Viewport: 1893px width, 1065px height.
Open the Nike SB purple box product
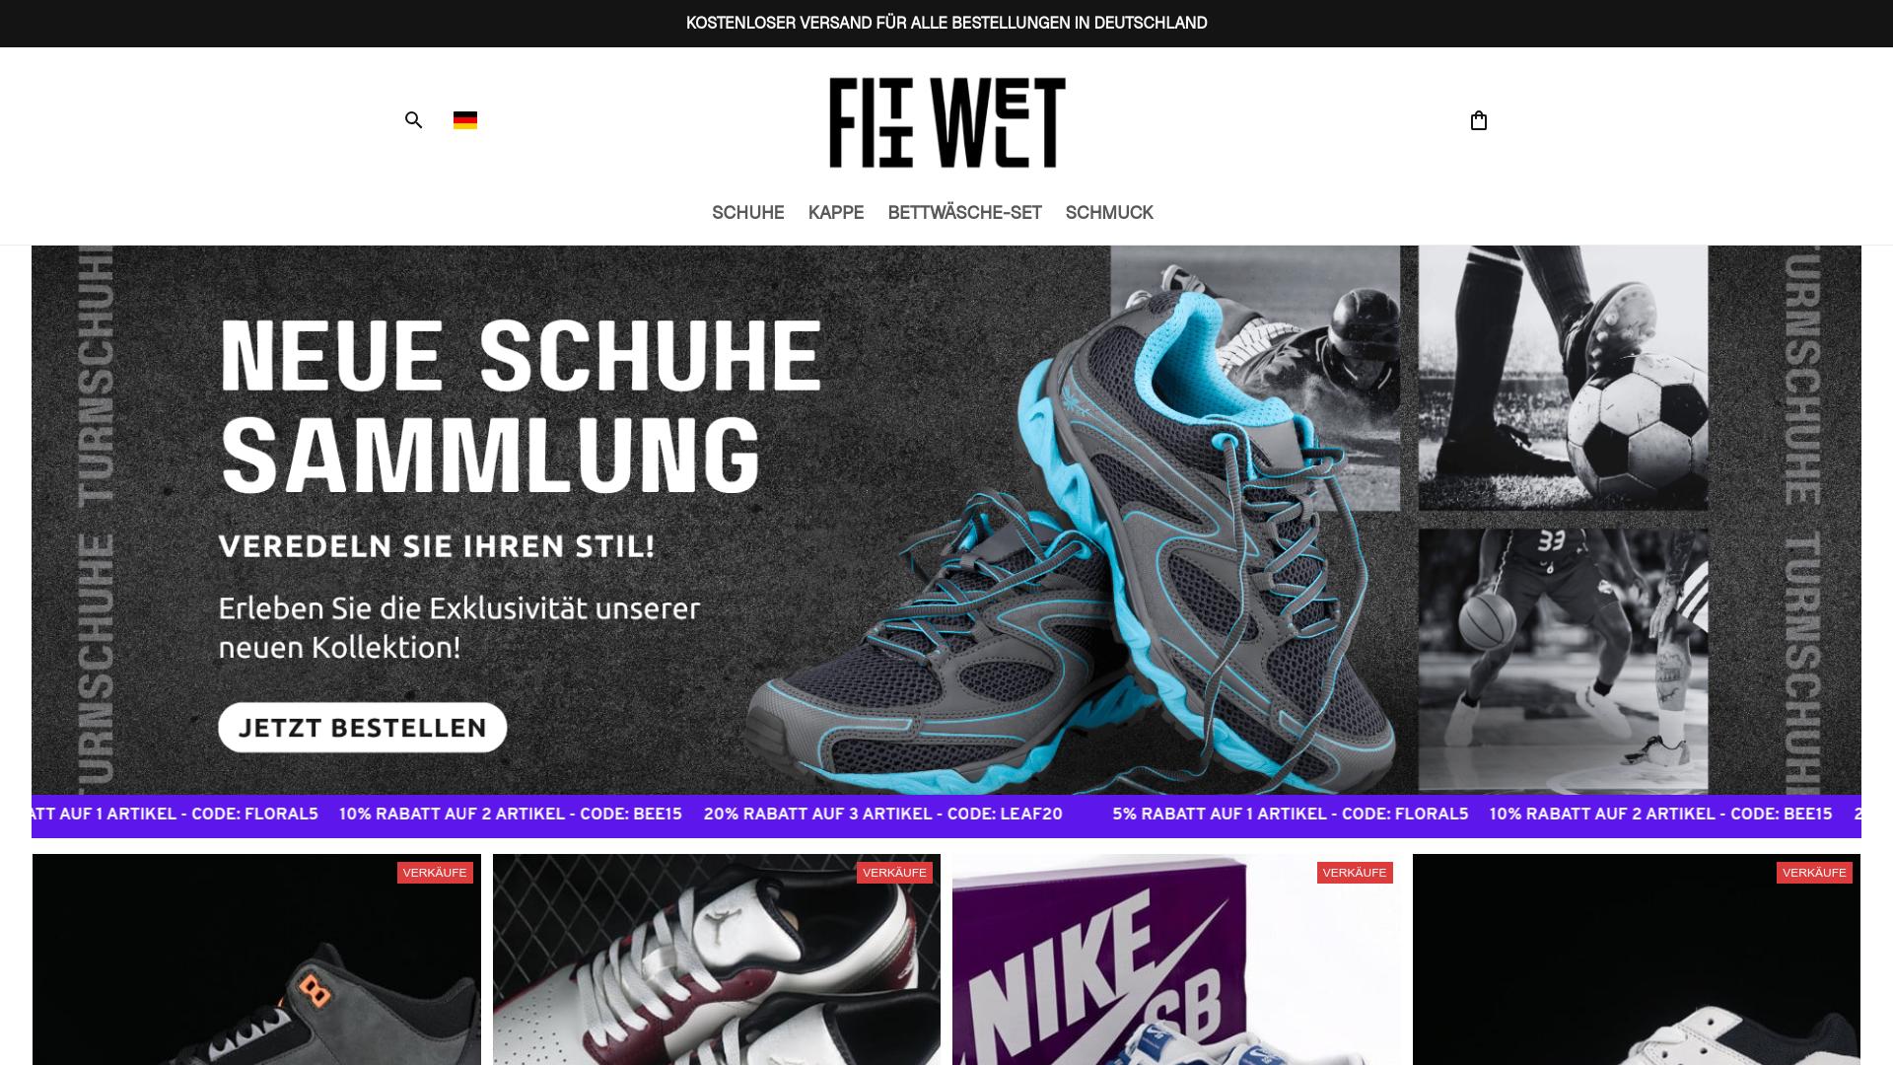coord(1176,959)
